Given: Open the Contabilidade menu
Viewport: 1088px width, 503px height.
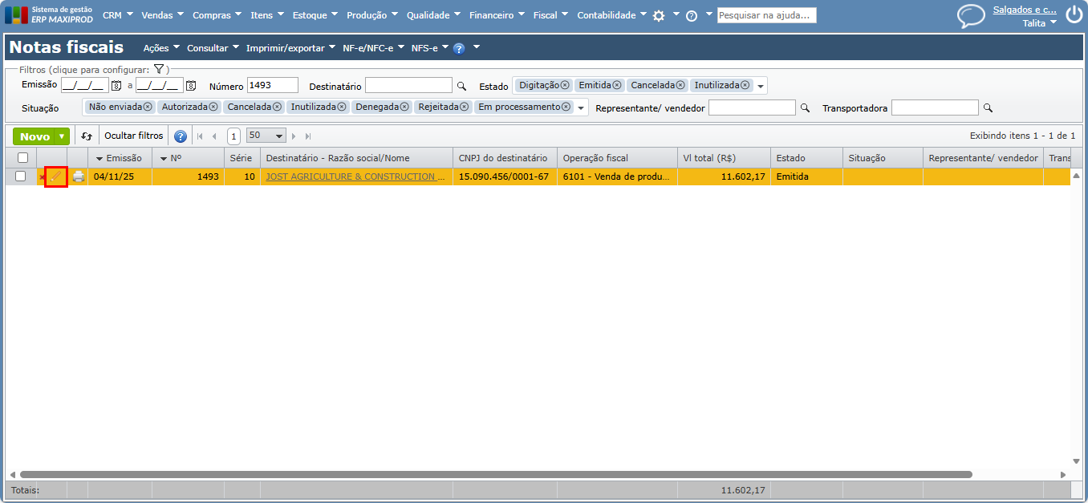Looking at the screenshot, I should click(x=612, y=15).
